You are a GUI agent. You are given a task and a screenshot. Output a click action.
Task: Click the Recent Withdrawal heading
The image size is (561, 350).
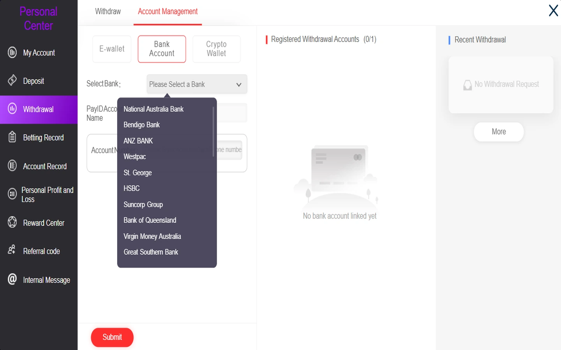(480, 40)
